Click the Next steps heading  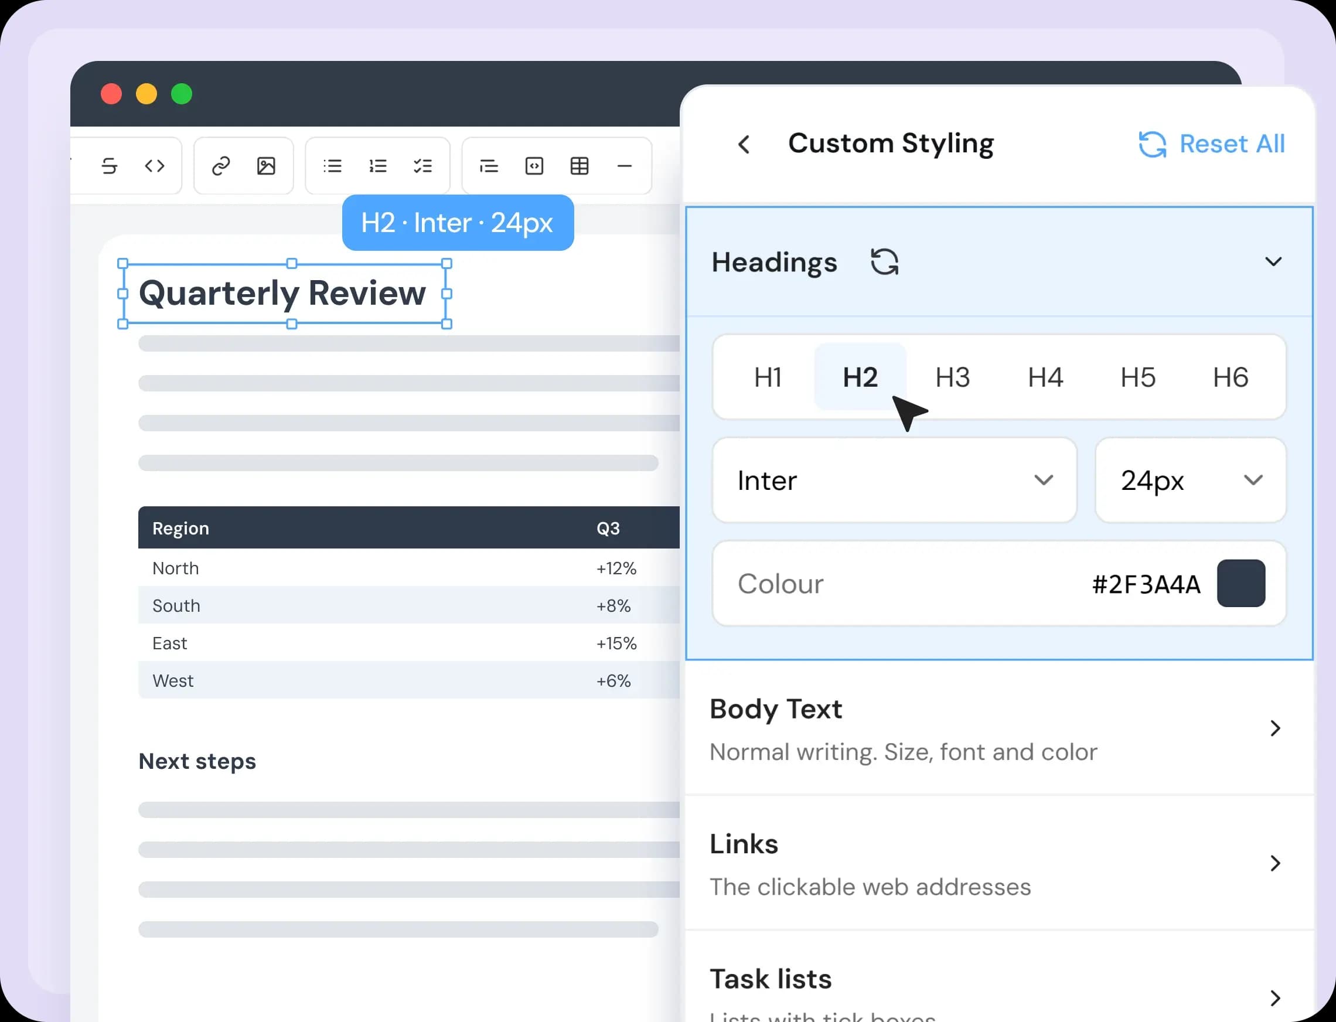[197, 762]
